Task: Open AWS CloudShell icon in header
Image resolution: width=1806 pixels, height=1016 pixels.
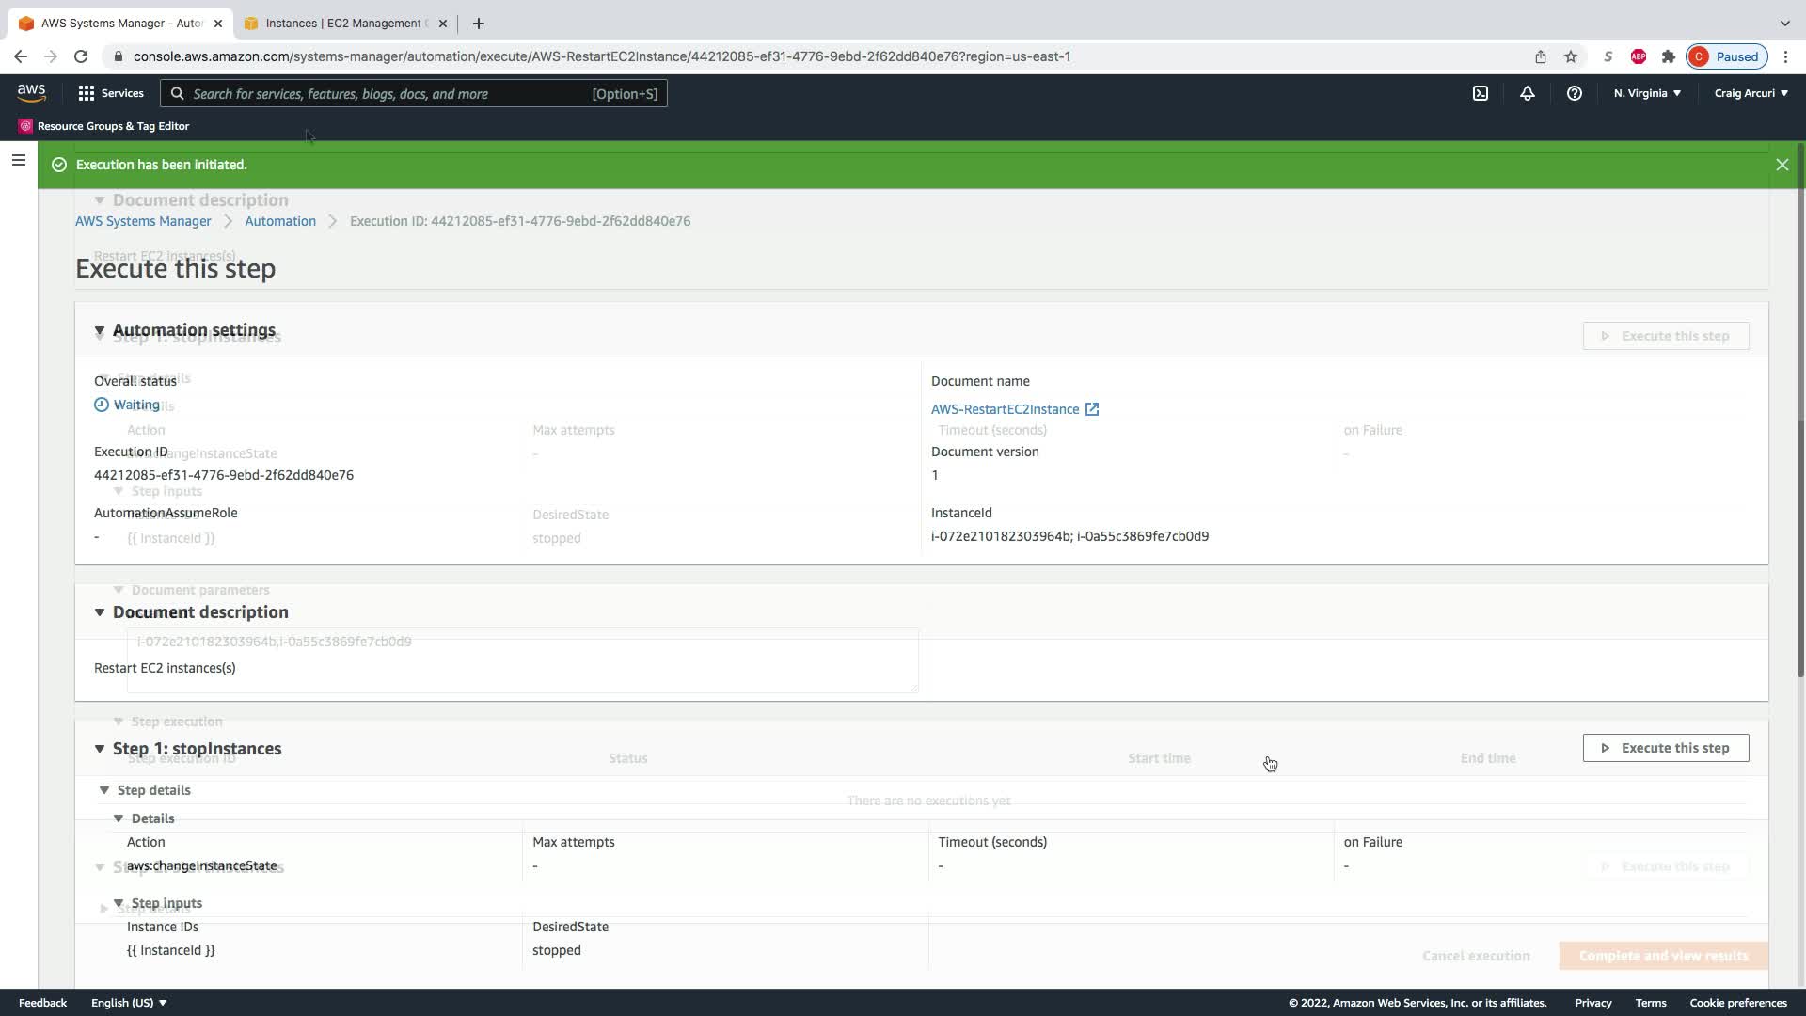Action: point(1481,93)
